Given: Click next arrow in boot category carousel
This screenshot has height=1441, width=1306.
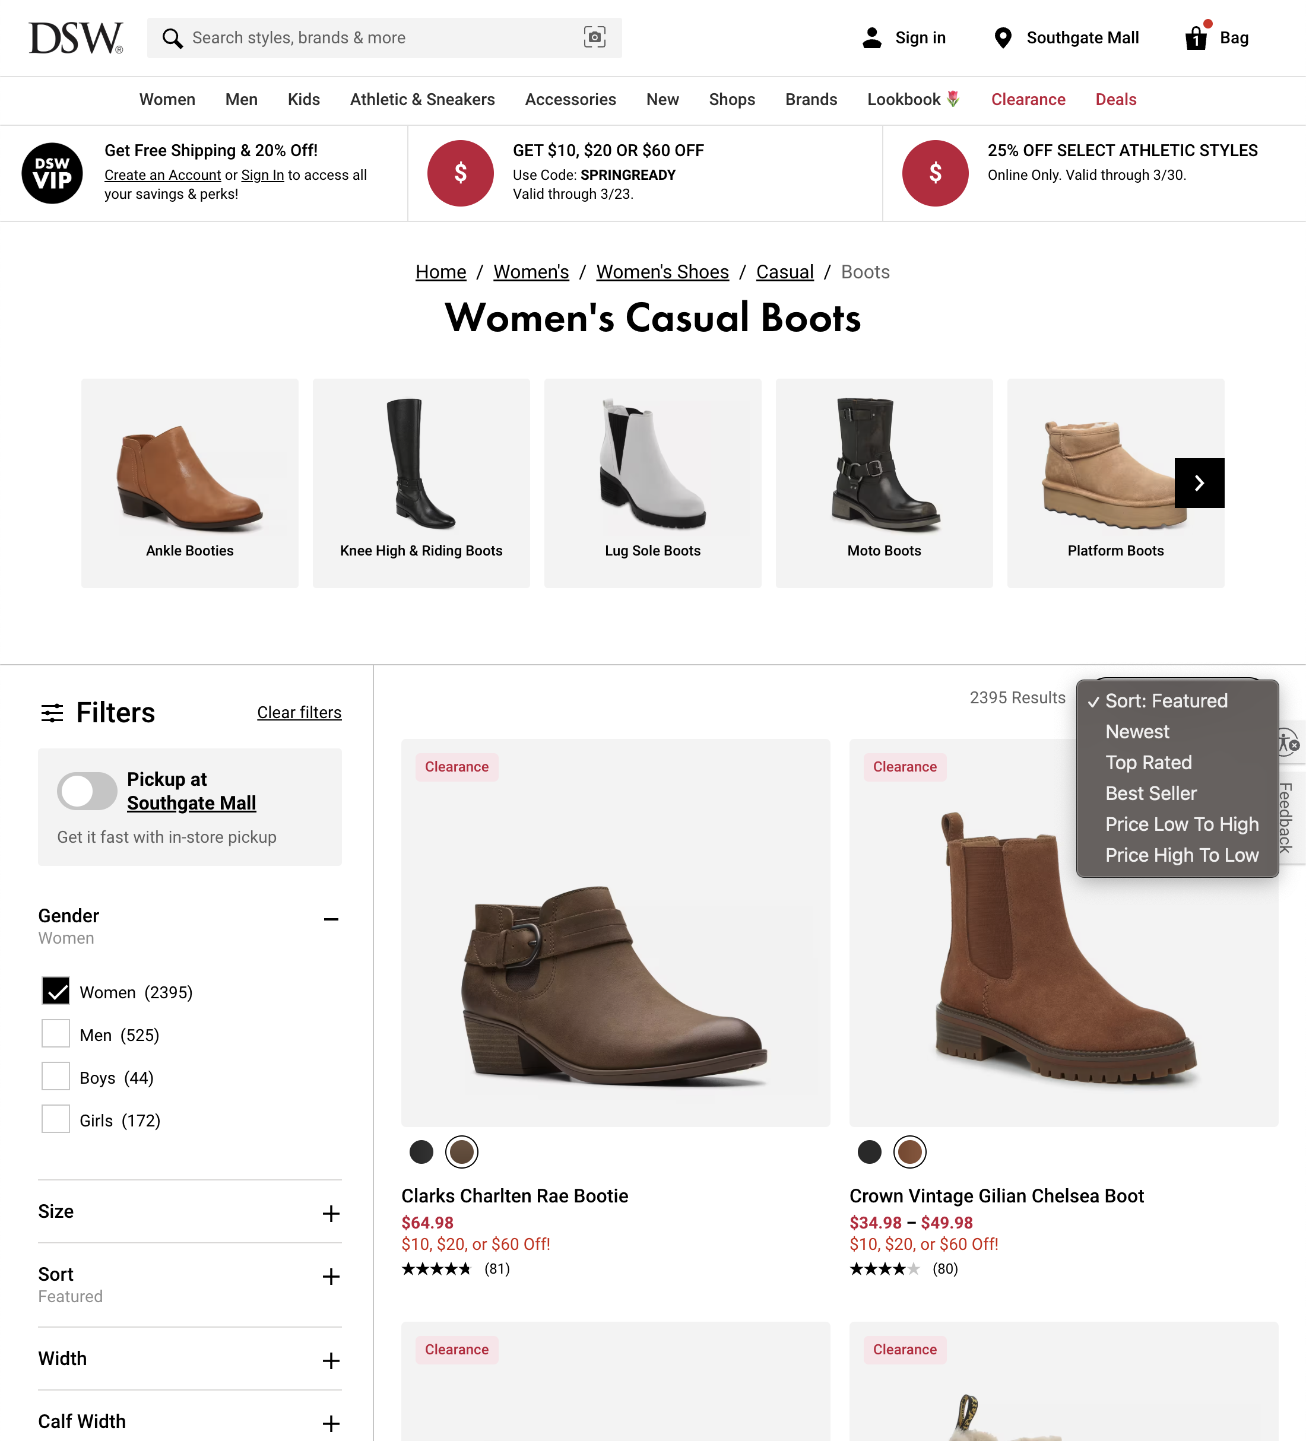Looking at the screenshot, I should 1199,483.
